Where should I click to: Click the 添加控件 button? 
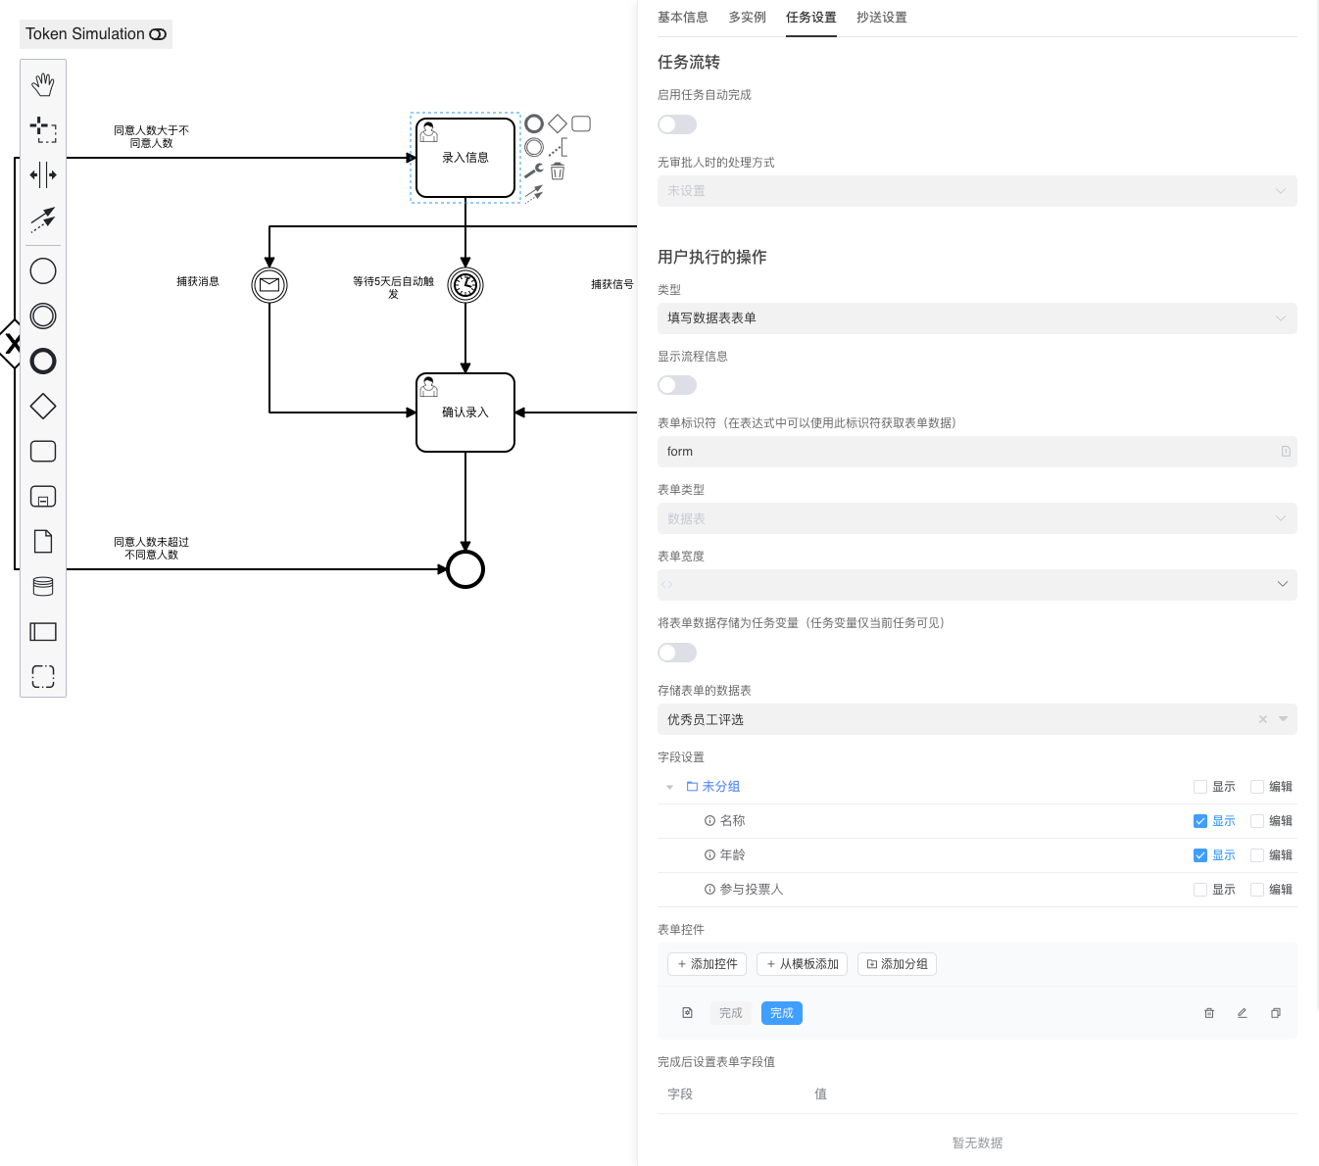point(707,964)
